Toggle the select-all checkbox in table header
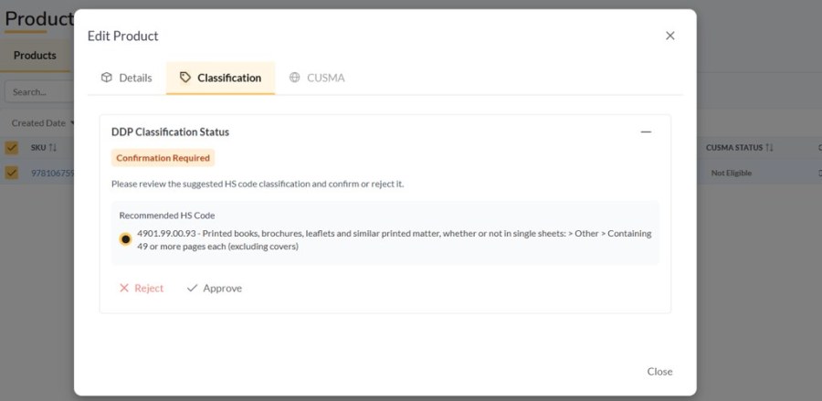The width and height of the screenshot is (822, 401). point(11,148)
